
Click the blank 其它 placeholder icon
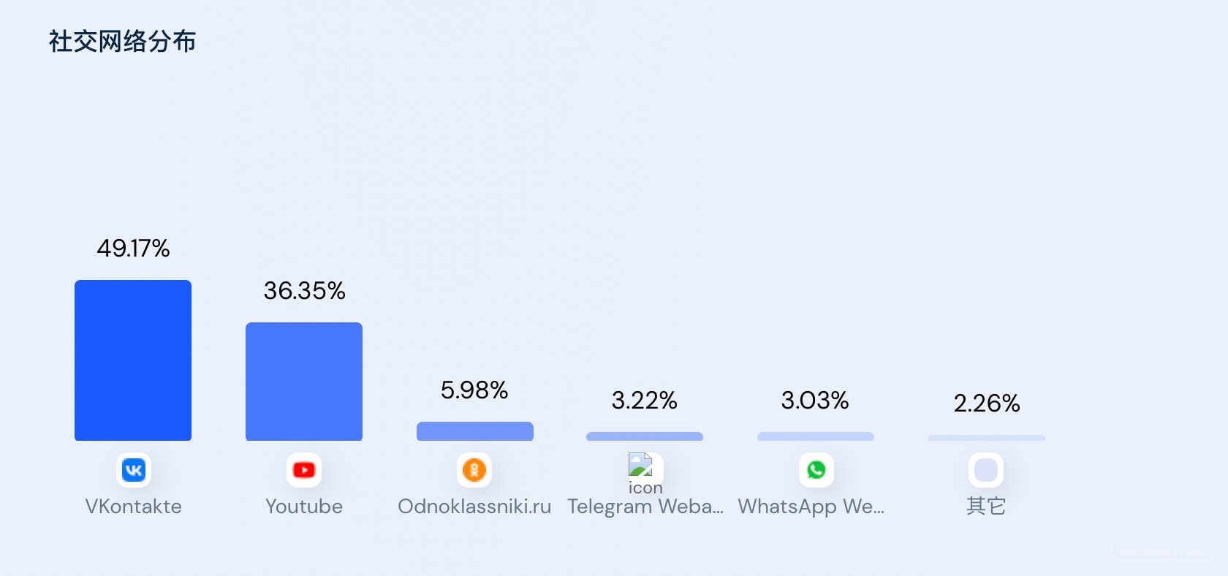pos(986,470)
